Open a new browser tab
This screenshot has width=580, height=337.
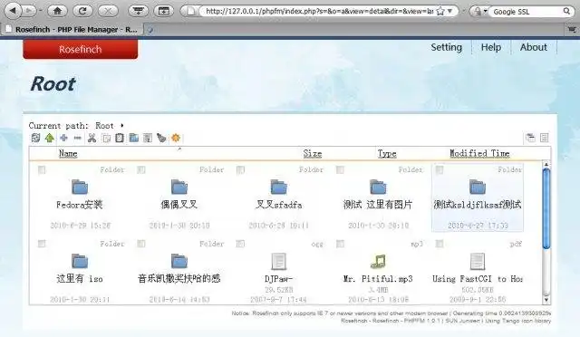150,30
